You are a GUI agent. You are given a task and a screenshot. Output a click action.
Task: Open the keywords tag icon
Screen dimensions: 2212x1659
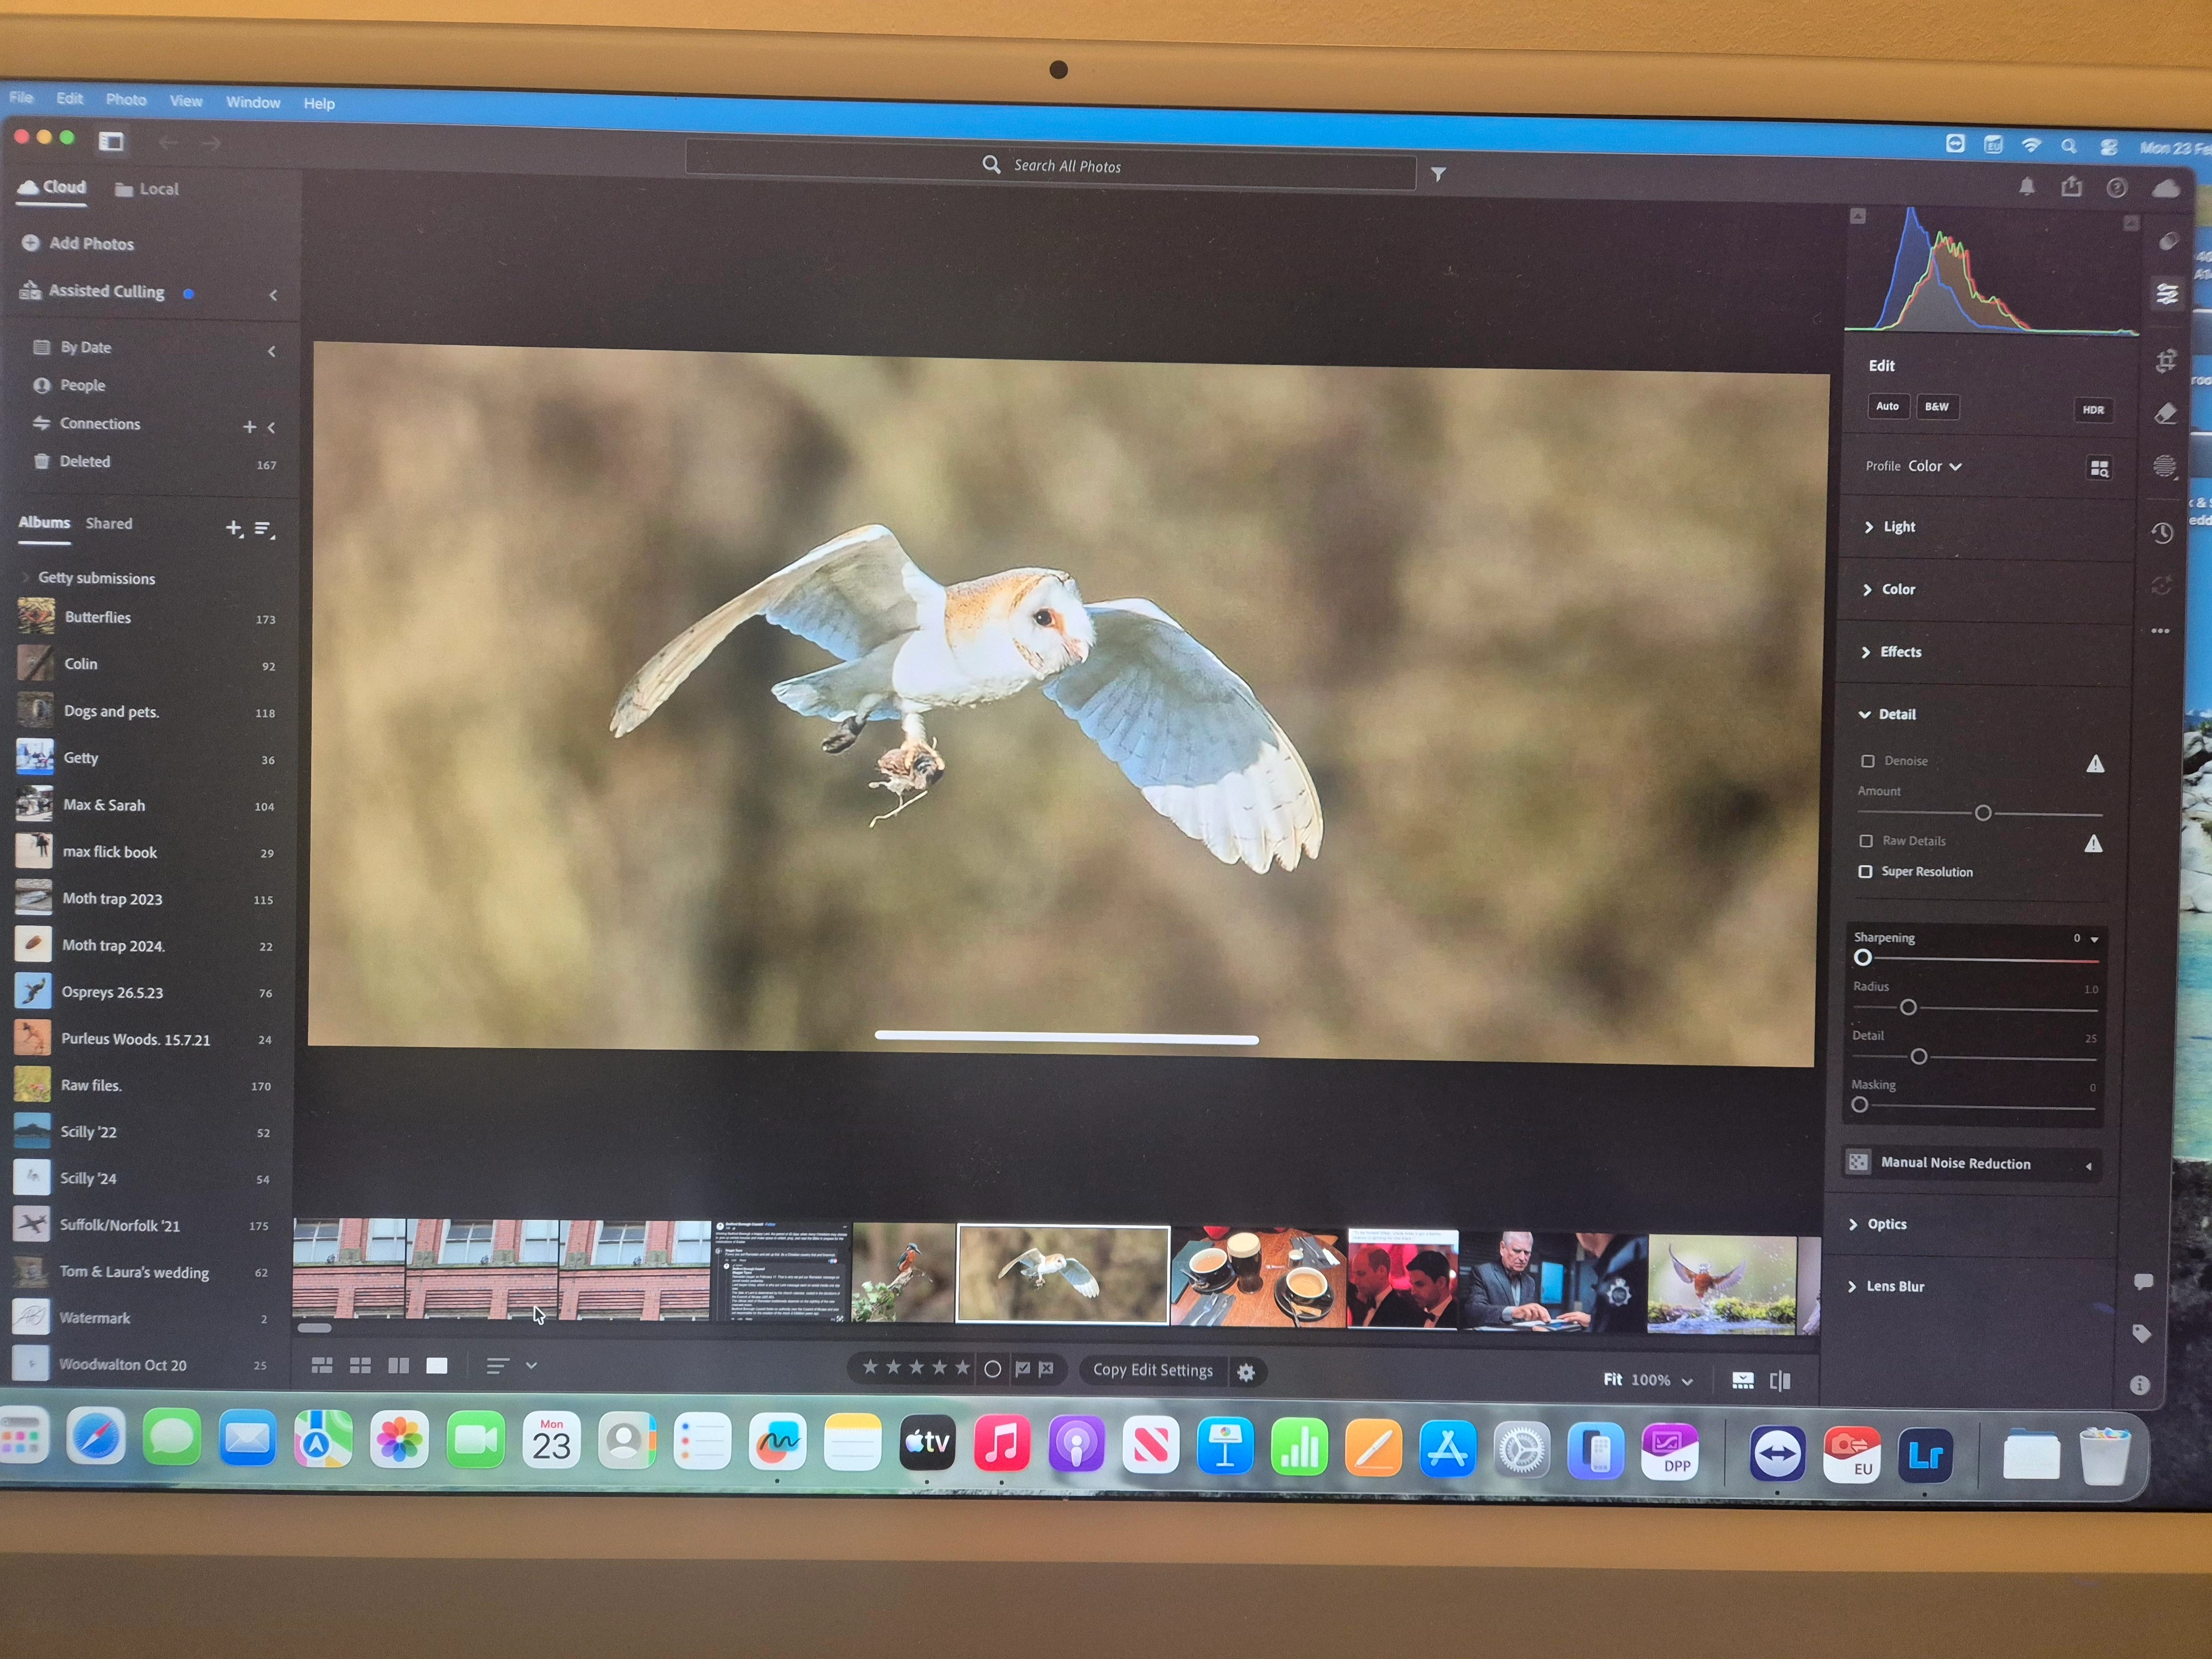pyautogui.click(x=2142, y=1333)
